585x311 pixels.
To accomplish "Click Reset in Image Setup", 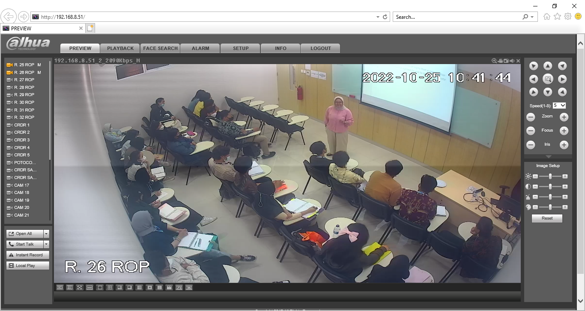I will (547, 218).
